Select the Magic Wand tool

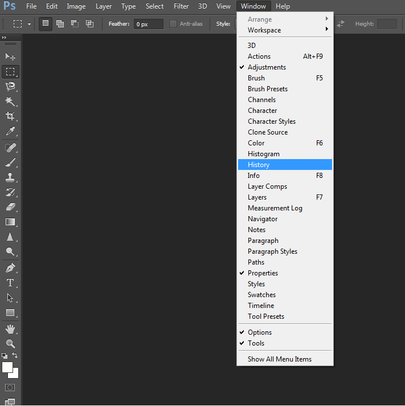(x=10, y=101)
